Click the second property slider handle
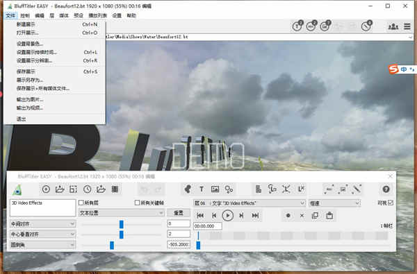Screen dimensions: 417x274 coord(121,234)
